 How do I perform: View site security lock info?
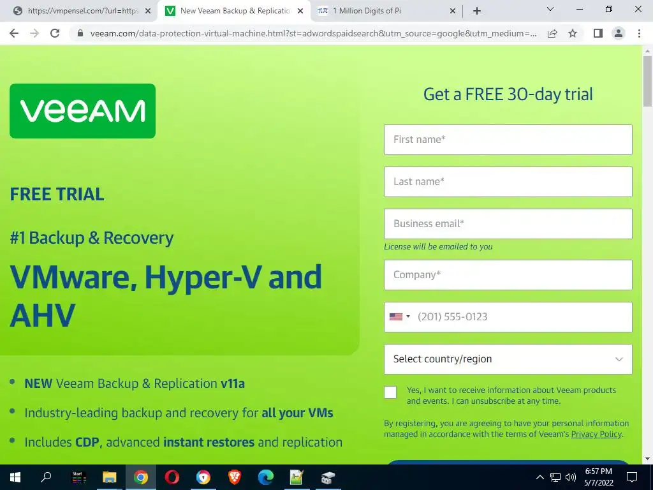80,33
